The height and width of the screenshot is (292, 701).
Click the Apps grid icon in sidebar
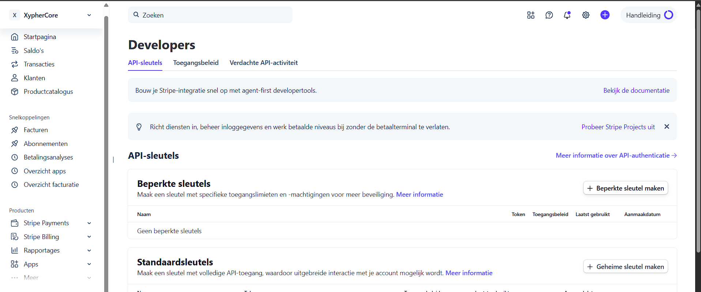(15, 264)
